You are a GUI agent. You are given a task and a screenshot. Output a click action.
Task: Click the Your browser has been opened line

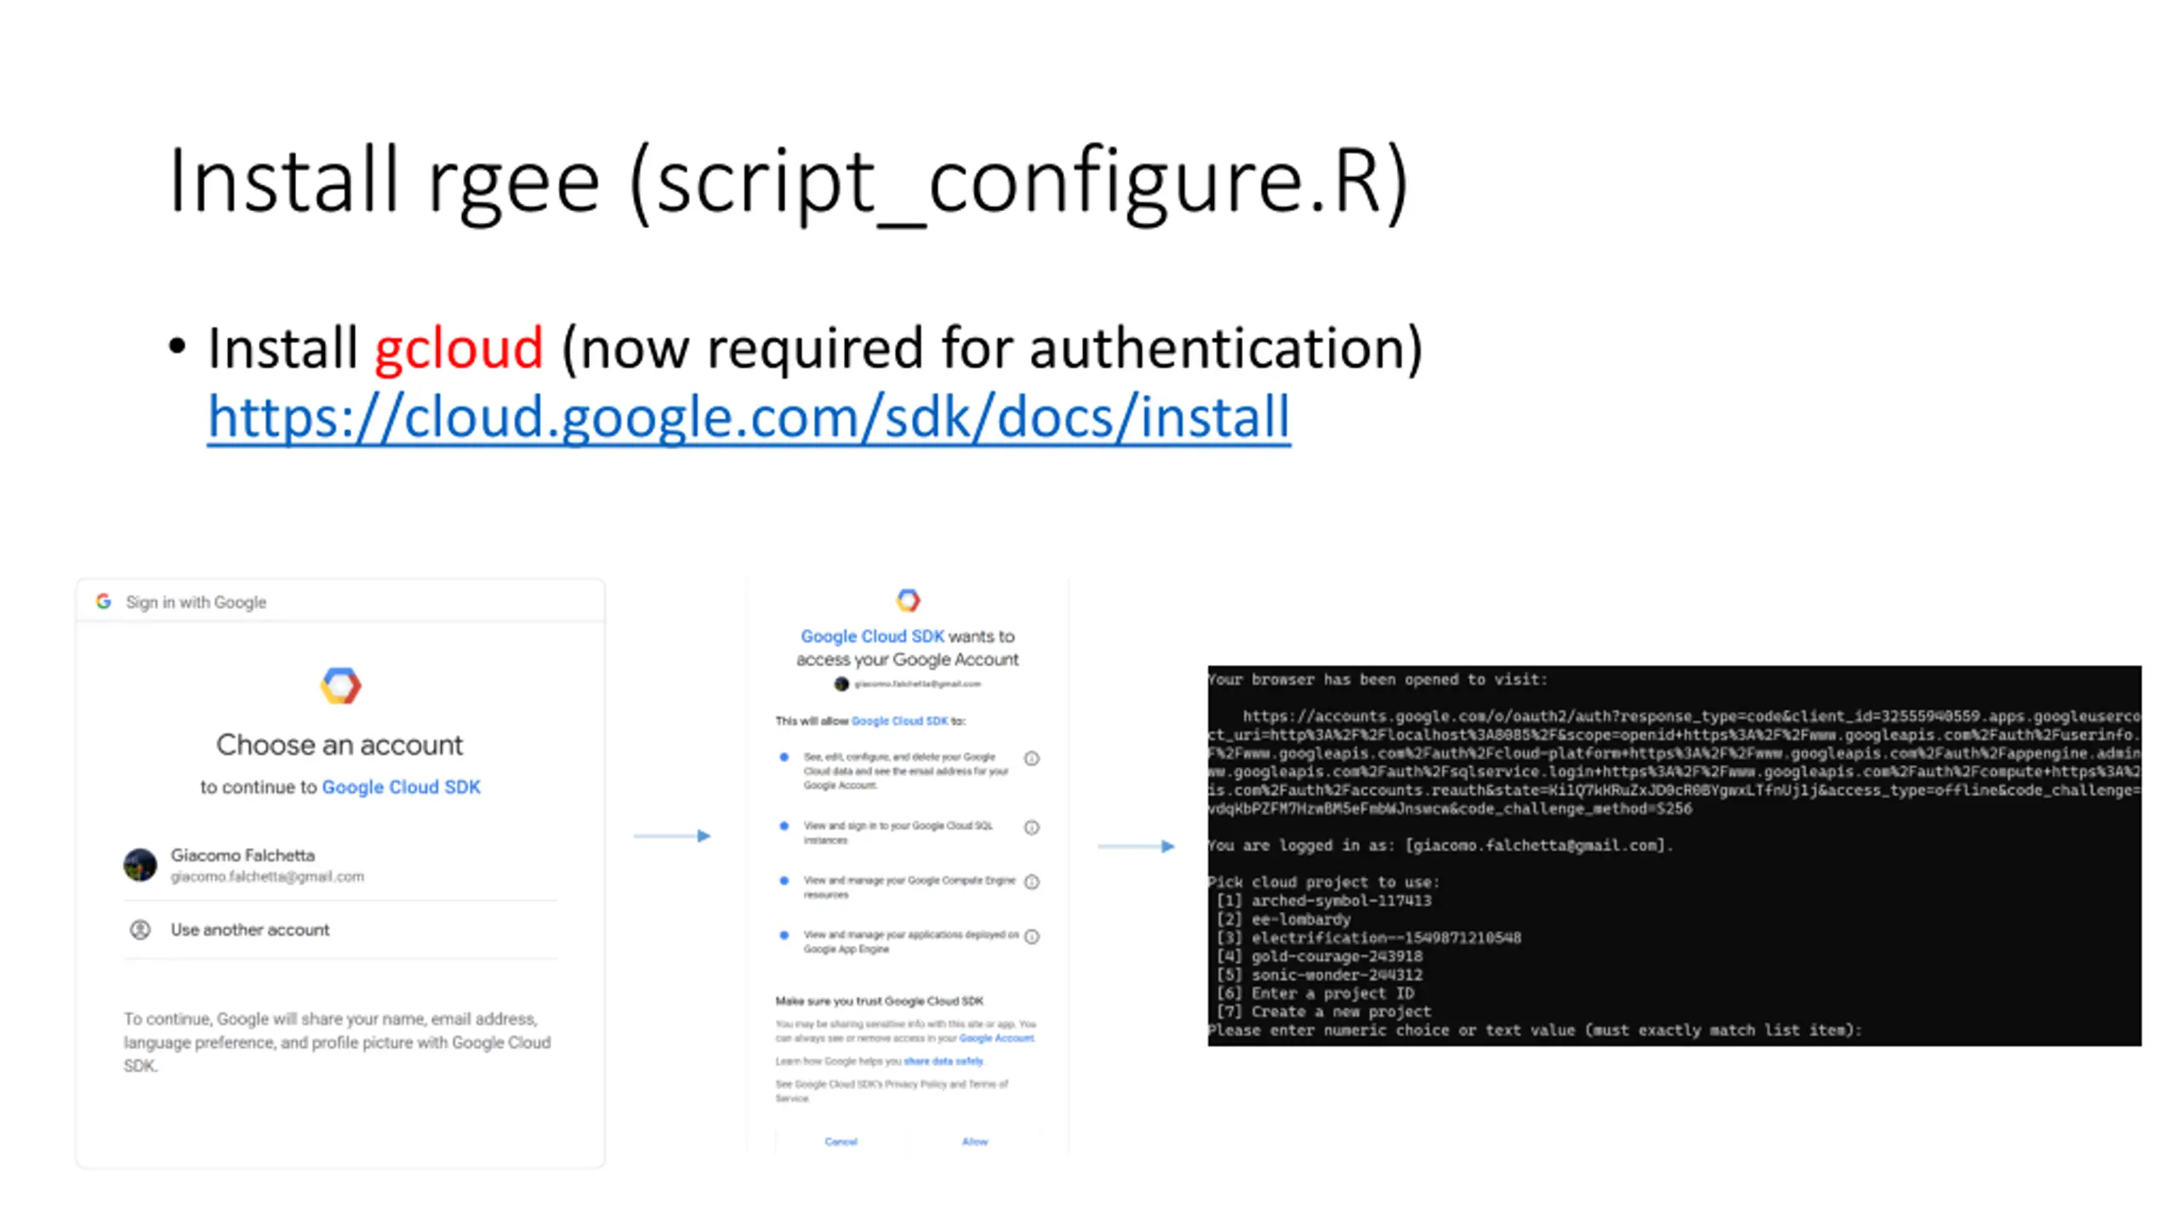tap(1378, 680)
